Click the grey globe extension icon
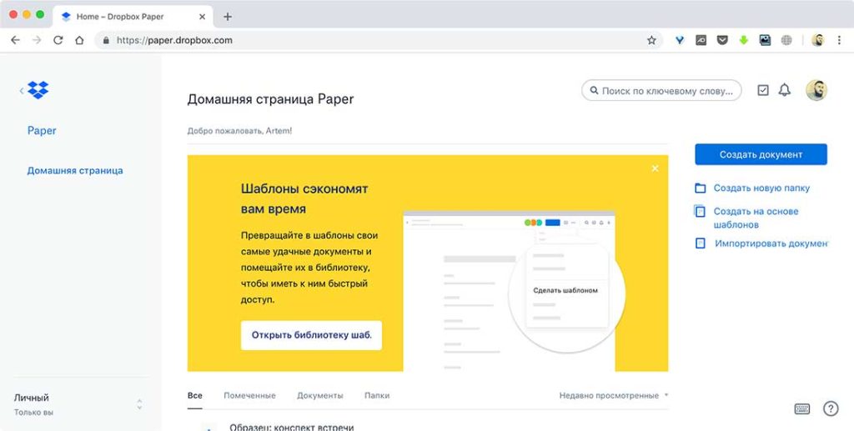The height and width of the screenshot is (431, 854). coord(786,40)
